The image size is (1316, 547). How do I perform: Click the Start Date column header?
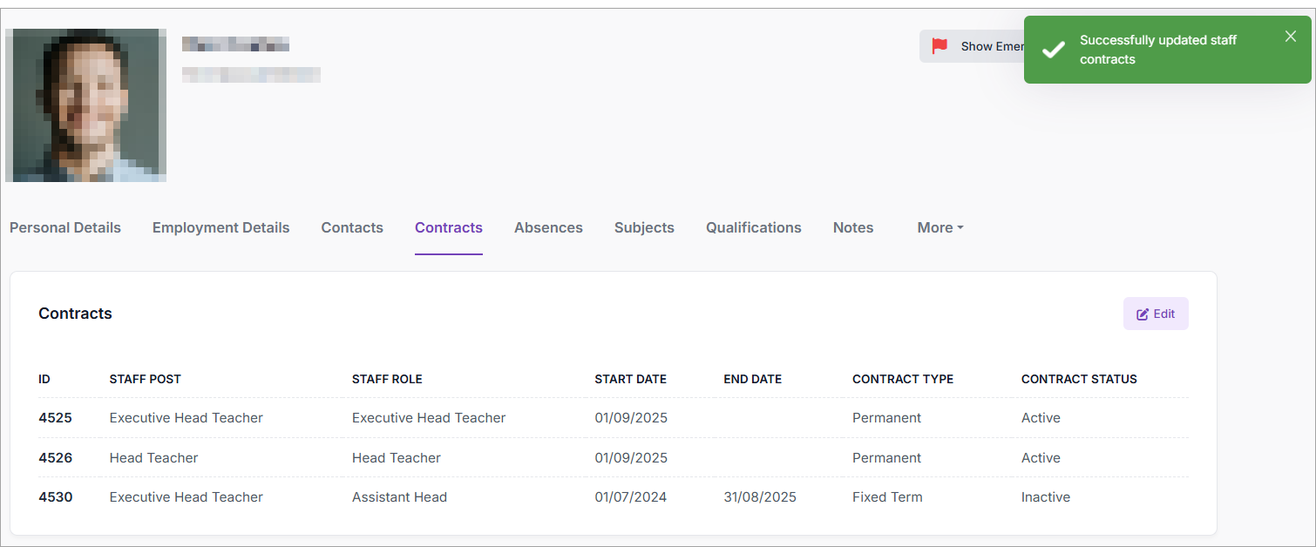[630, 379]
